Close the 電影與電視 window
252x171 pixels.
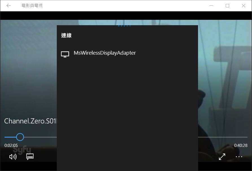point(244,6)
